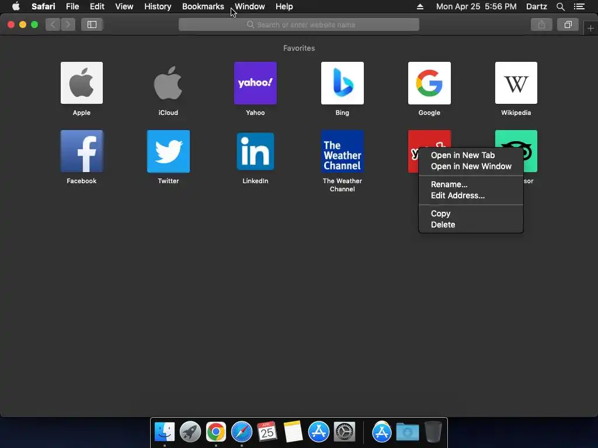Image resolution: width=598 pixels, height=448 pixels.
Task: Open the Bookmarks menu
Action: coord(203,6)
